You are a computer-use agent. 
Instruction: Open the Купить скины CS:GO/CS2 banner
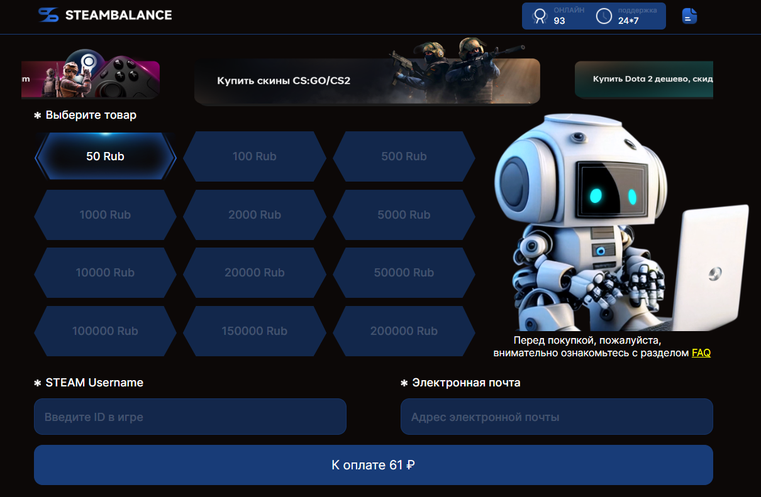[367, 80]
